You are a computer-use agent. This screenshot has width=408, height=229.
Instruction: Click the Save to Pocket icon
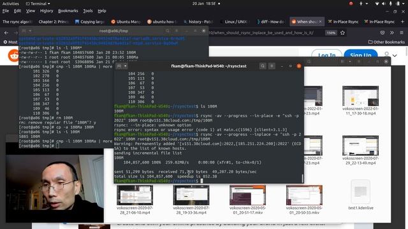pos(382,32)
